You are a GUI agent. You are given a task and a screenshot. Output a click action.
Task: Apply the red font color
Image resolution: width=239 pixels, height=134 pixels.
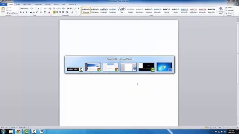49,12
